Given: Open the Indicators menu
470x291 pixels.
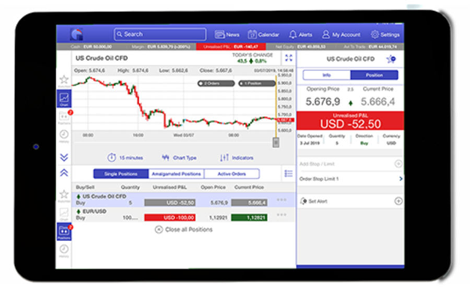Looking at the screenshot, I should coord(237,158).
